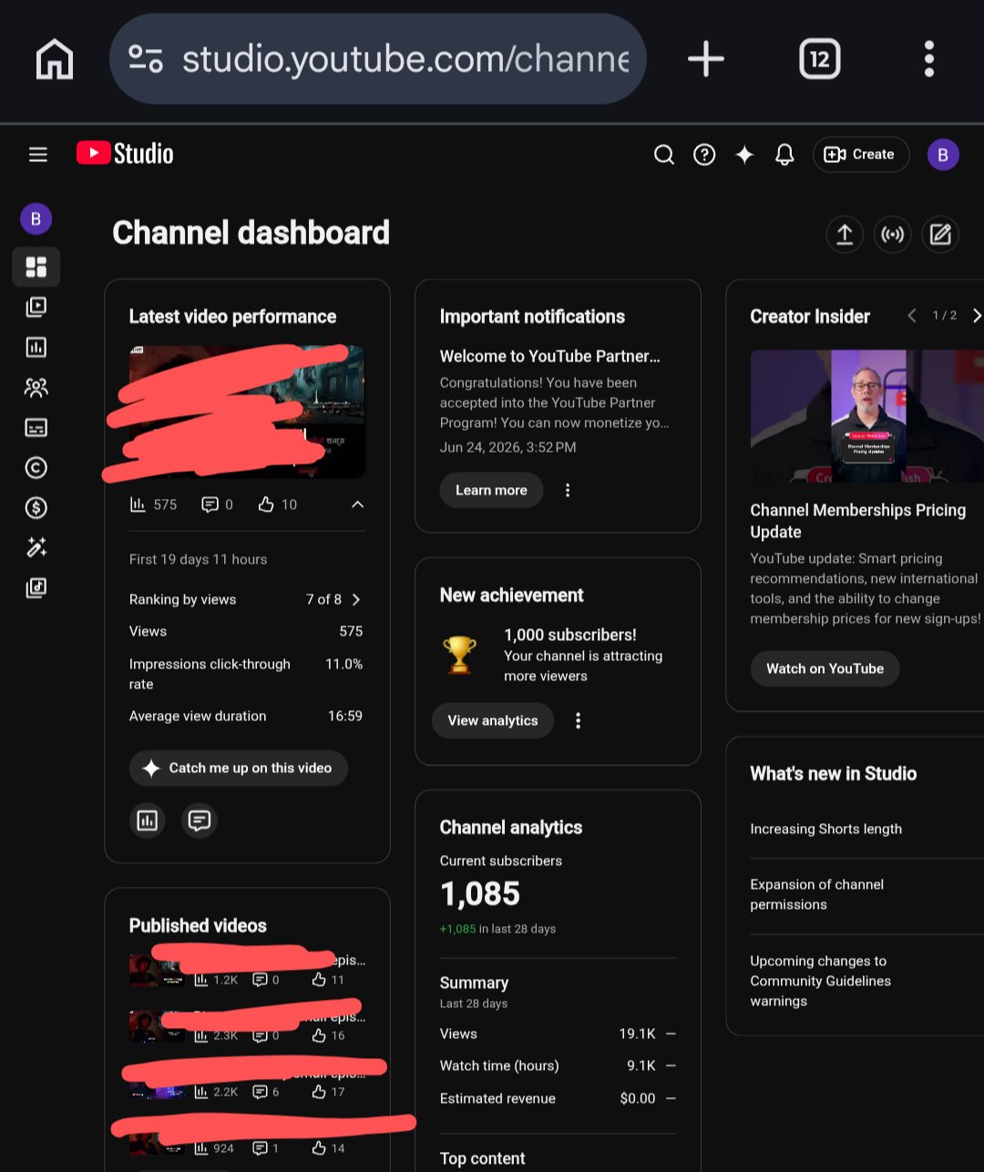Click the published video with 924 views

pos(248,1139)
